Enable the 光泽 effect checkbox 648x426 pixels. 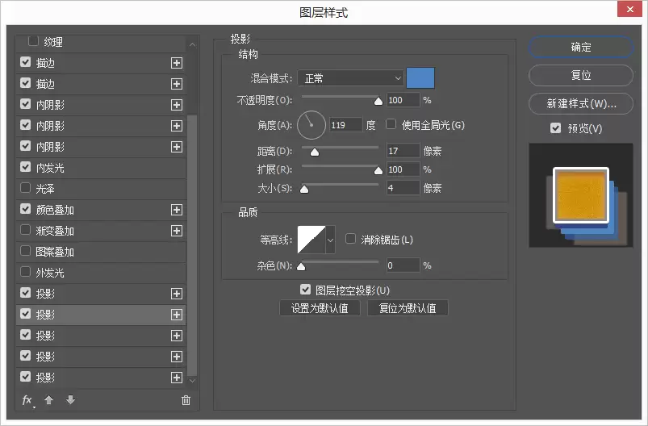25,188
